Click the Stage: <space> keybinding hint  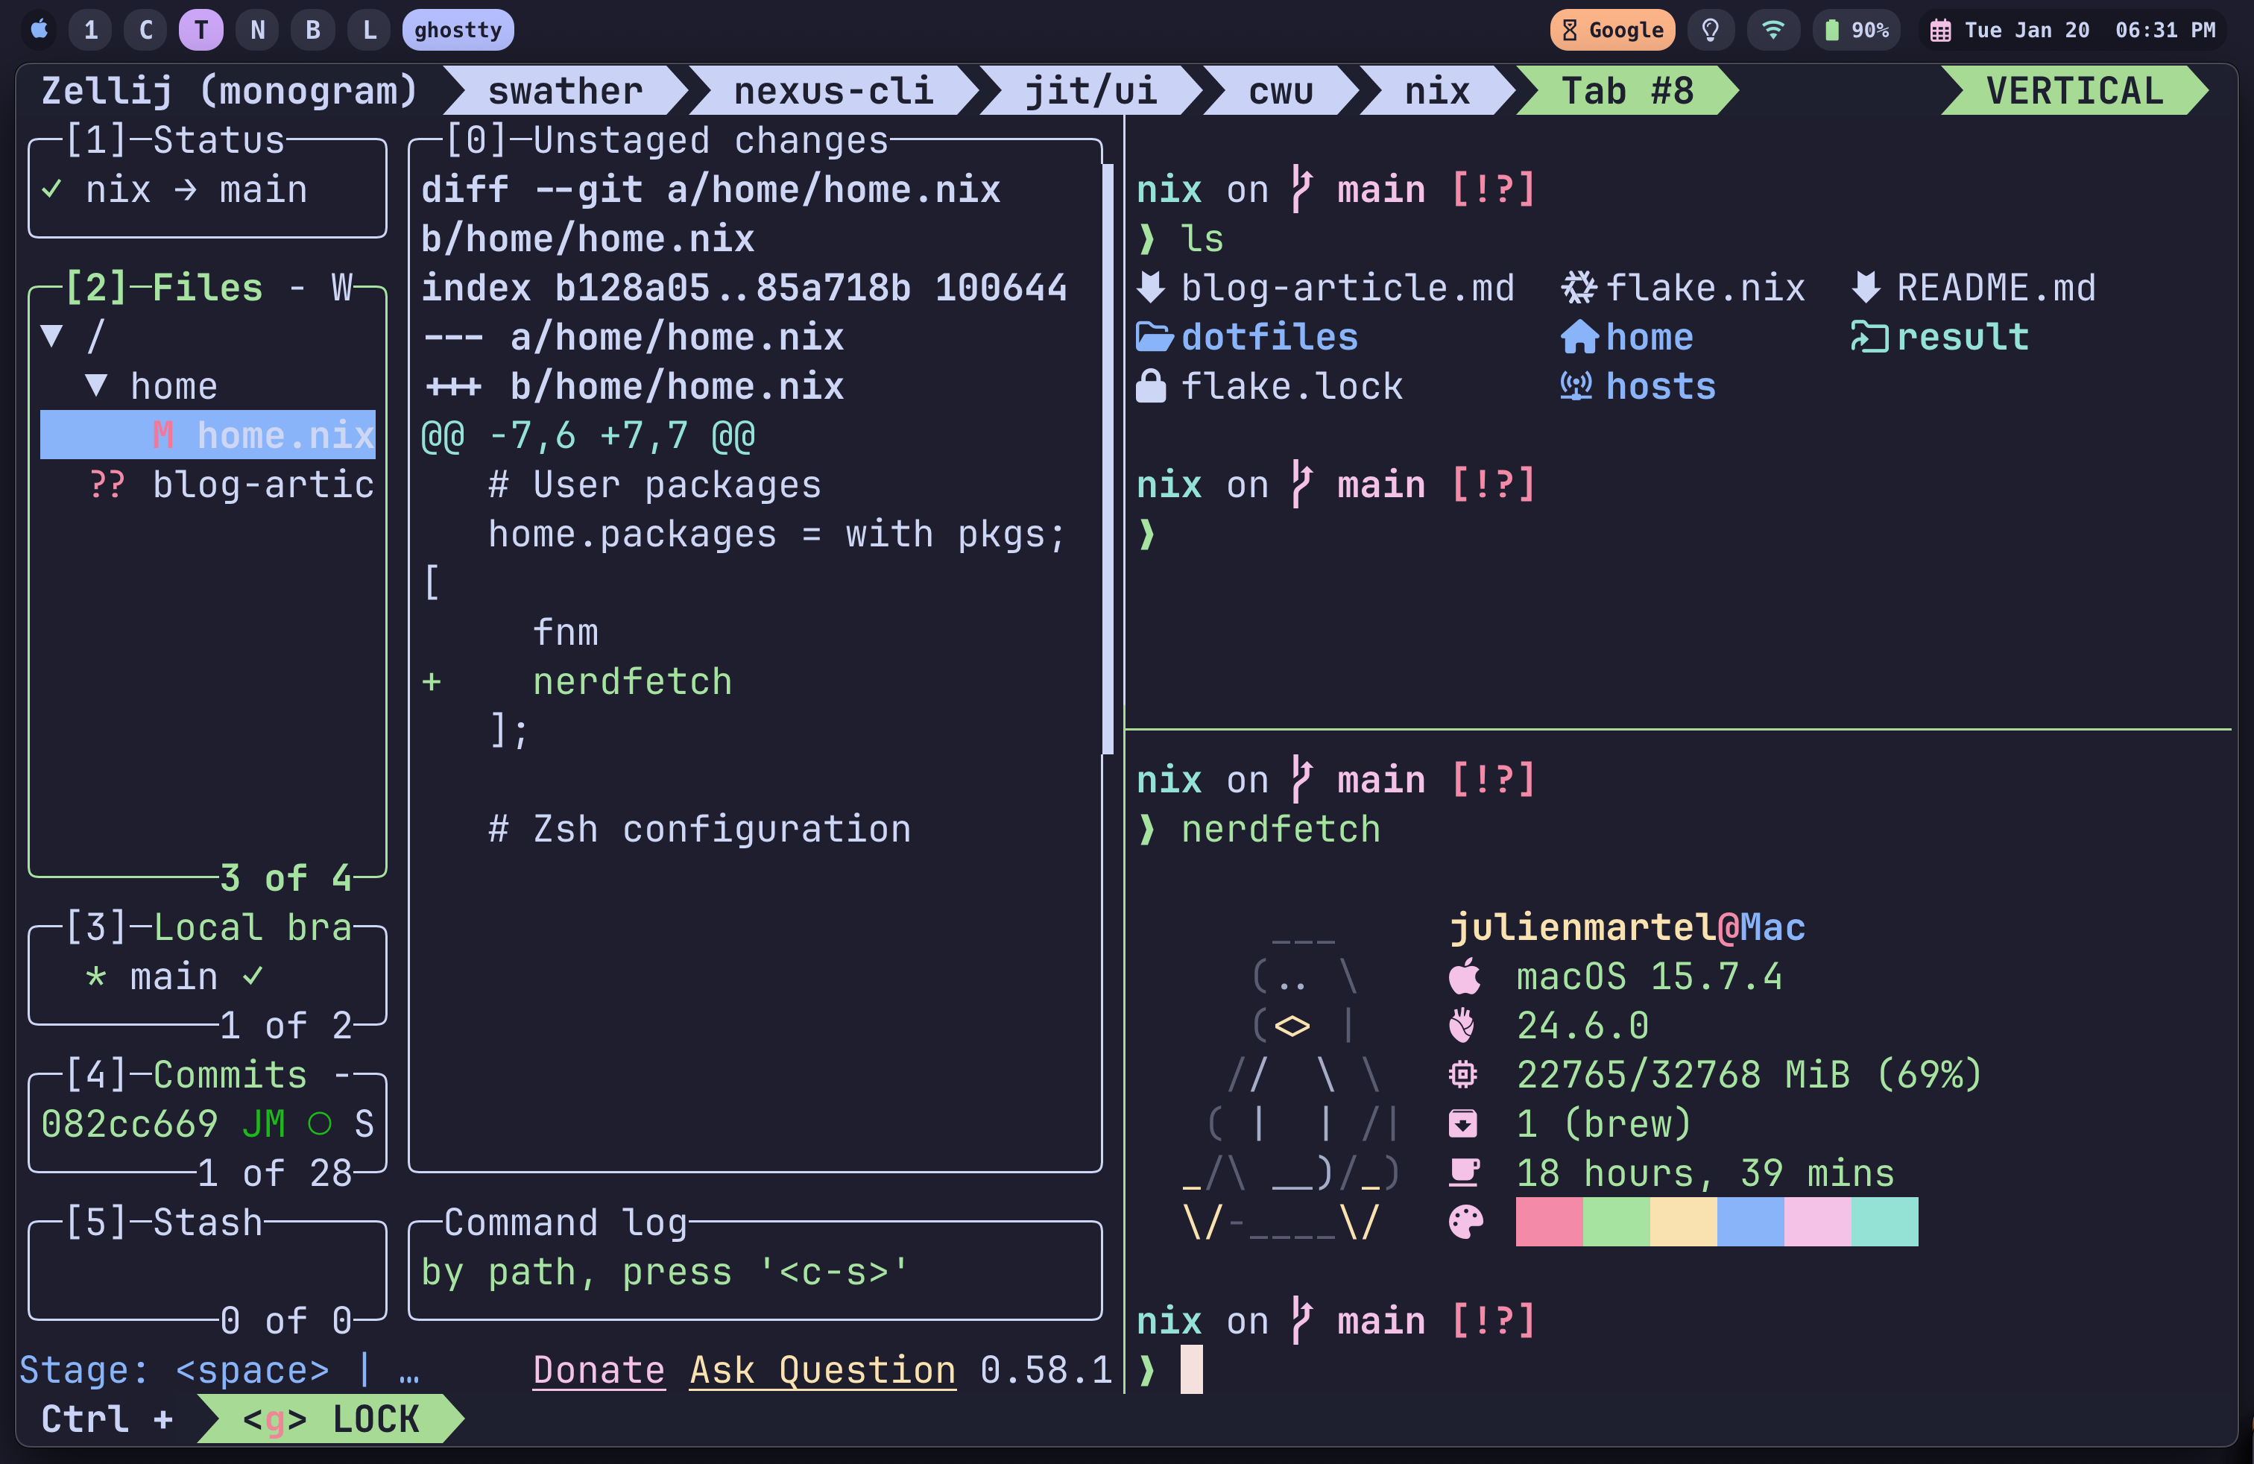(174, 1370)
